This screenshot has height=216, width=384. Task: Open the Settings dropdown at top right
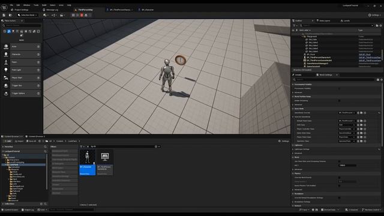point(374,15)
